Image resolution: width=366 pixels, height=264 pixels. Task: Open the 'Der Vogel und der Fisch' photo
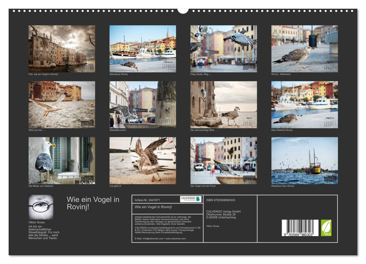point(224,161)
